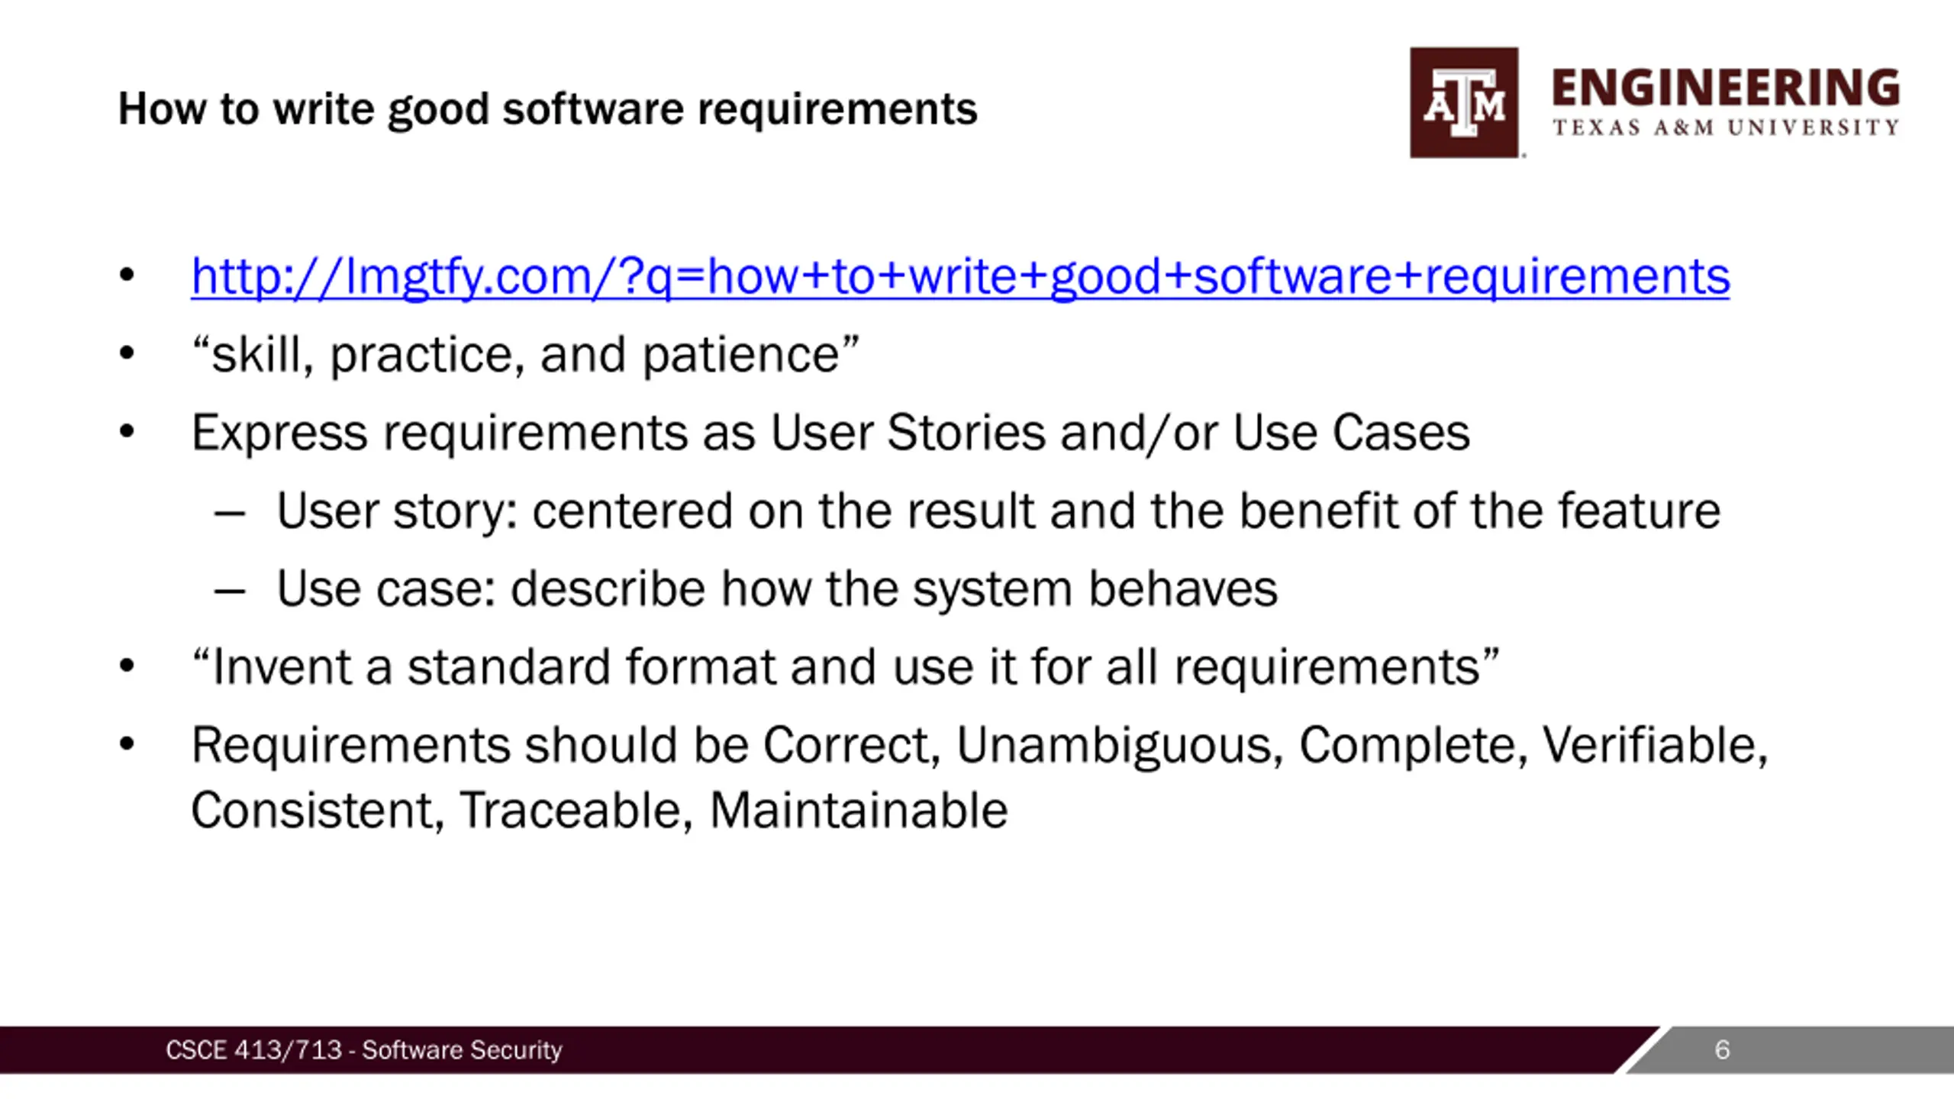This screenshot has width=1954, height=1099.
Task: Click the slide number 6 in the footer
Action: click(x=1722, y=1050)
